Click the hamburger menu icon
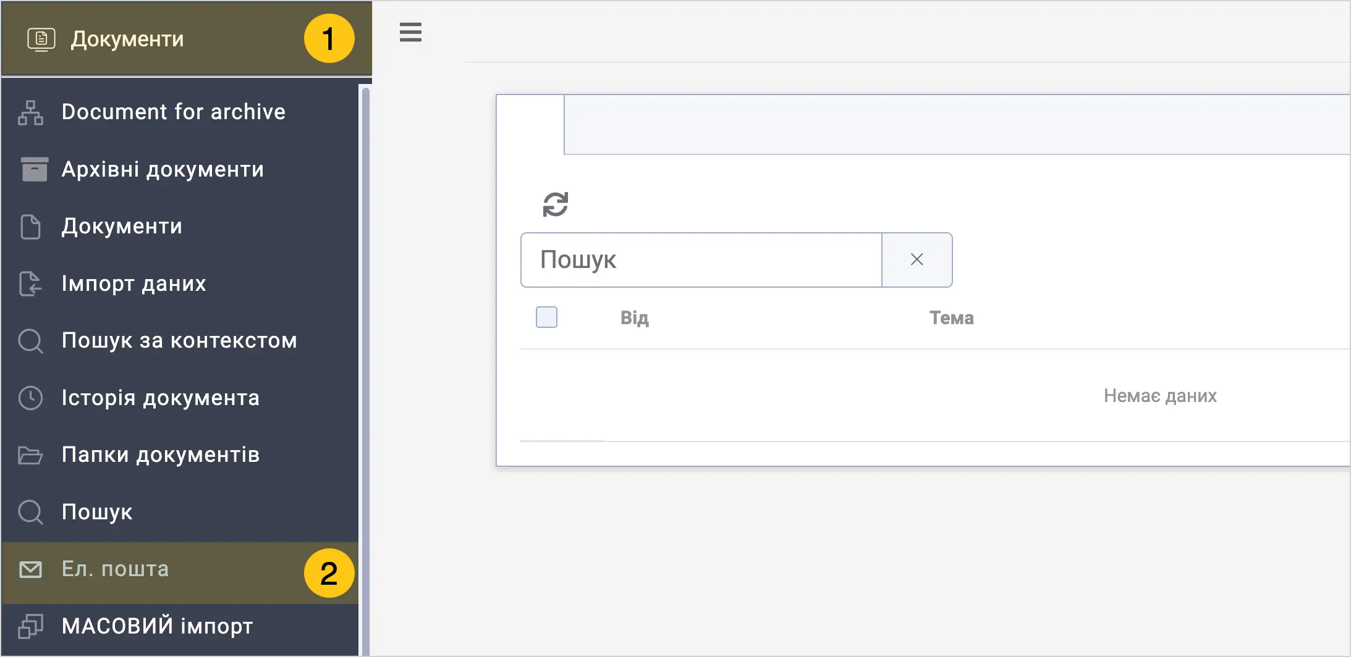 [410, 32]
